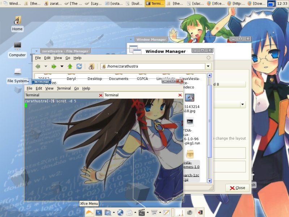Switch to the Wind... taskbar entry

point(13,3)
